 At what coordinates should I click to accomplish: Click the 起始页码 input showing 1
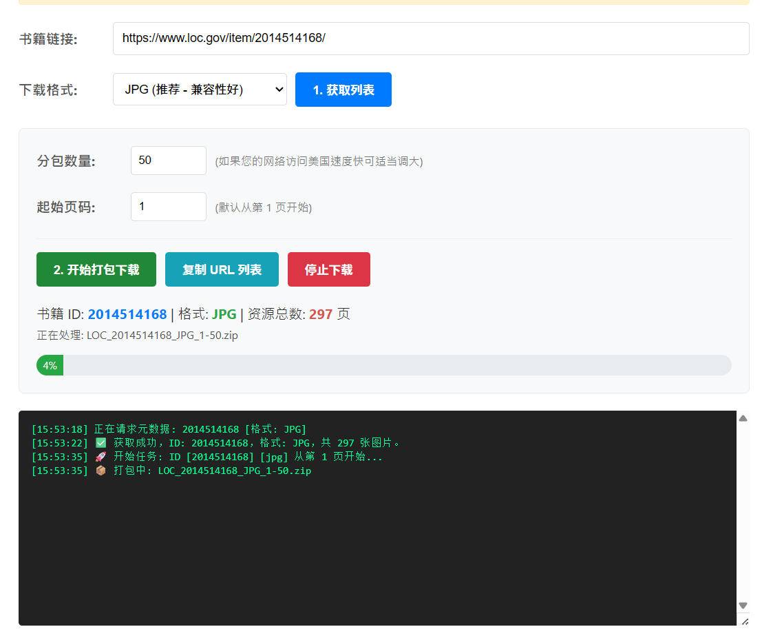[x=168, y=207]
